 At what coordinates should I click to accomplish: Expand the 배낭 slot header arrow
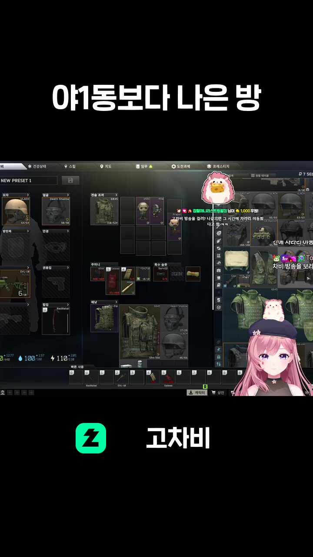116,302
